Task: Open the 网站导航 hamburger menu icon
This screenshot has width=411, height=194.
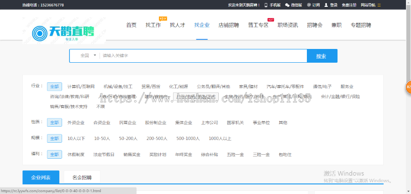Action: 379,5
